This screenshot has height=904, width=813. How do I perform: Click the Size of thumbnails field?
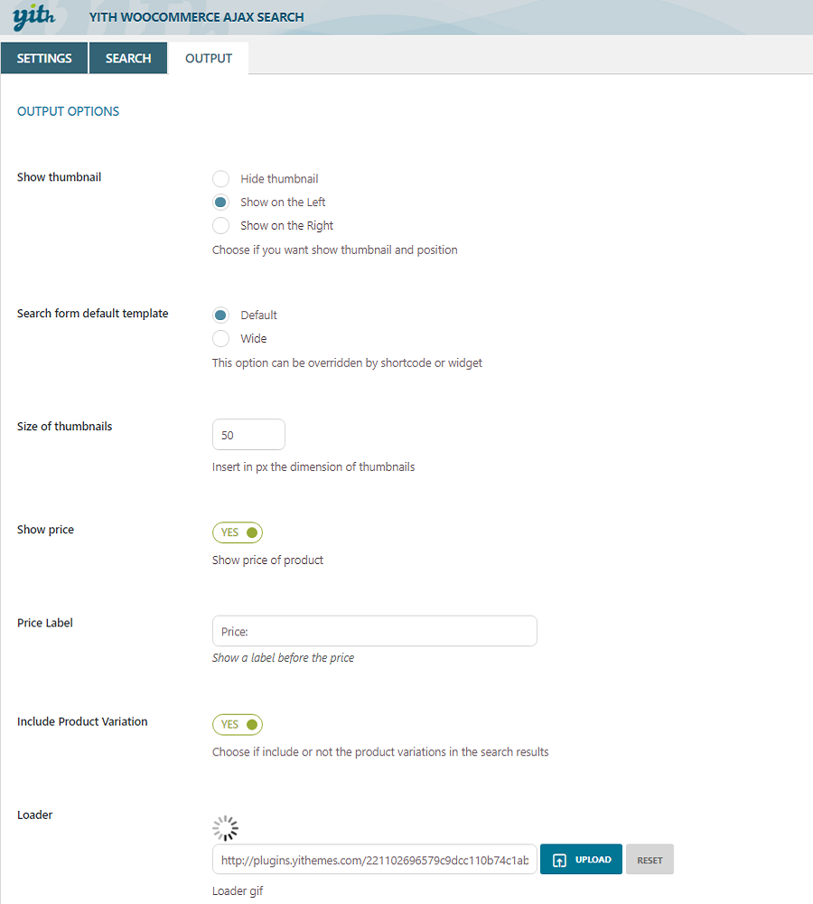[248, 435]
